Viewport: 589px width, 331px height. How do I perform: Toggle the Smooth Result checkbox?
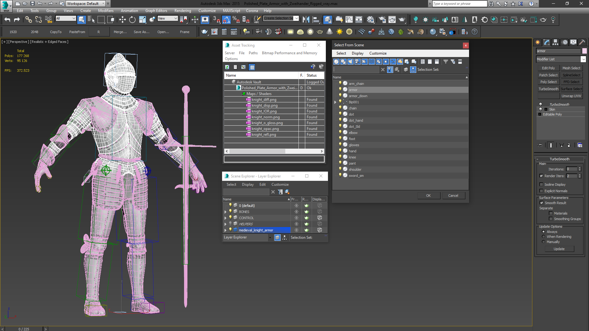pyautogui.click(x=541, y=203)
